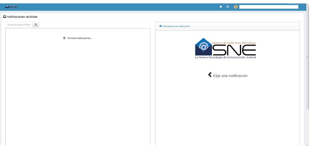
Task: Click the inbox icon beside Notificaciones recibidas
Action: (x=4, y=17)
